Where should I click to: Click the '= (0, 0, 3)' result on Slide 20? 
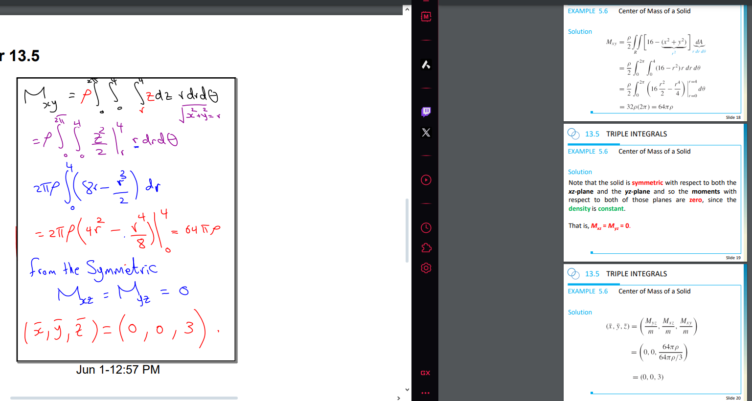click(648, 377)
